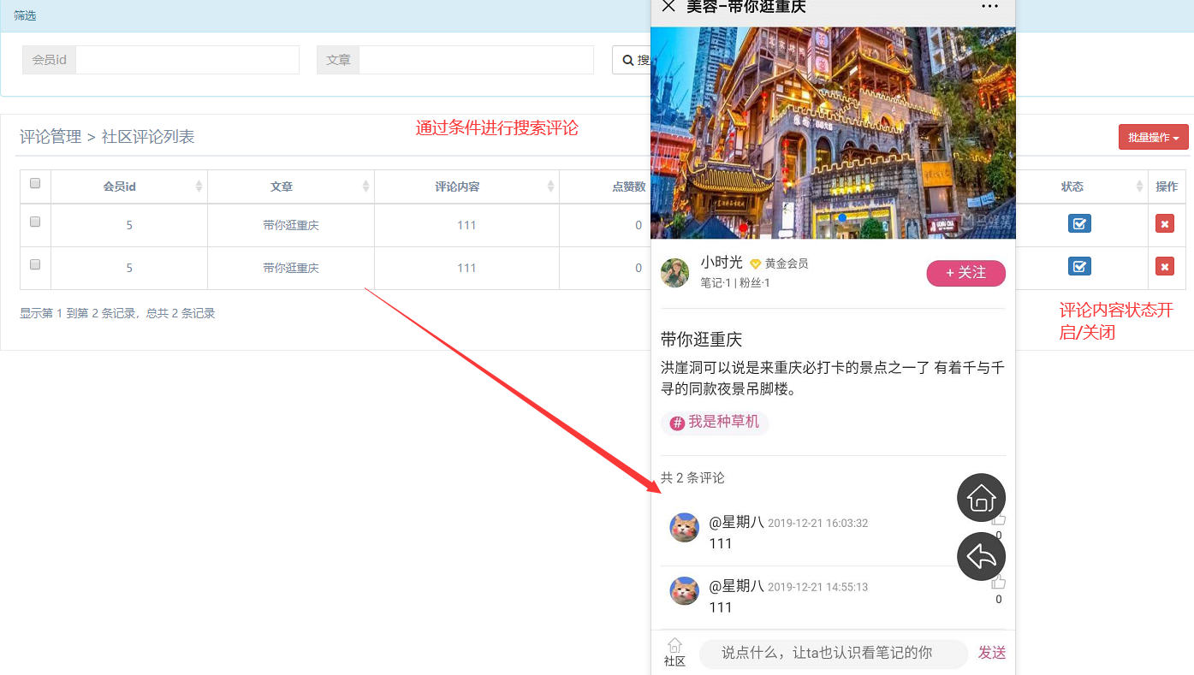This screenshot has width=1194, height=675.
Task: Tap the 笔记·1 | 粉丝·1 stats line
Action: tap(734, 283)
